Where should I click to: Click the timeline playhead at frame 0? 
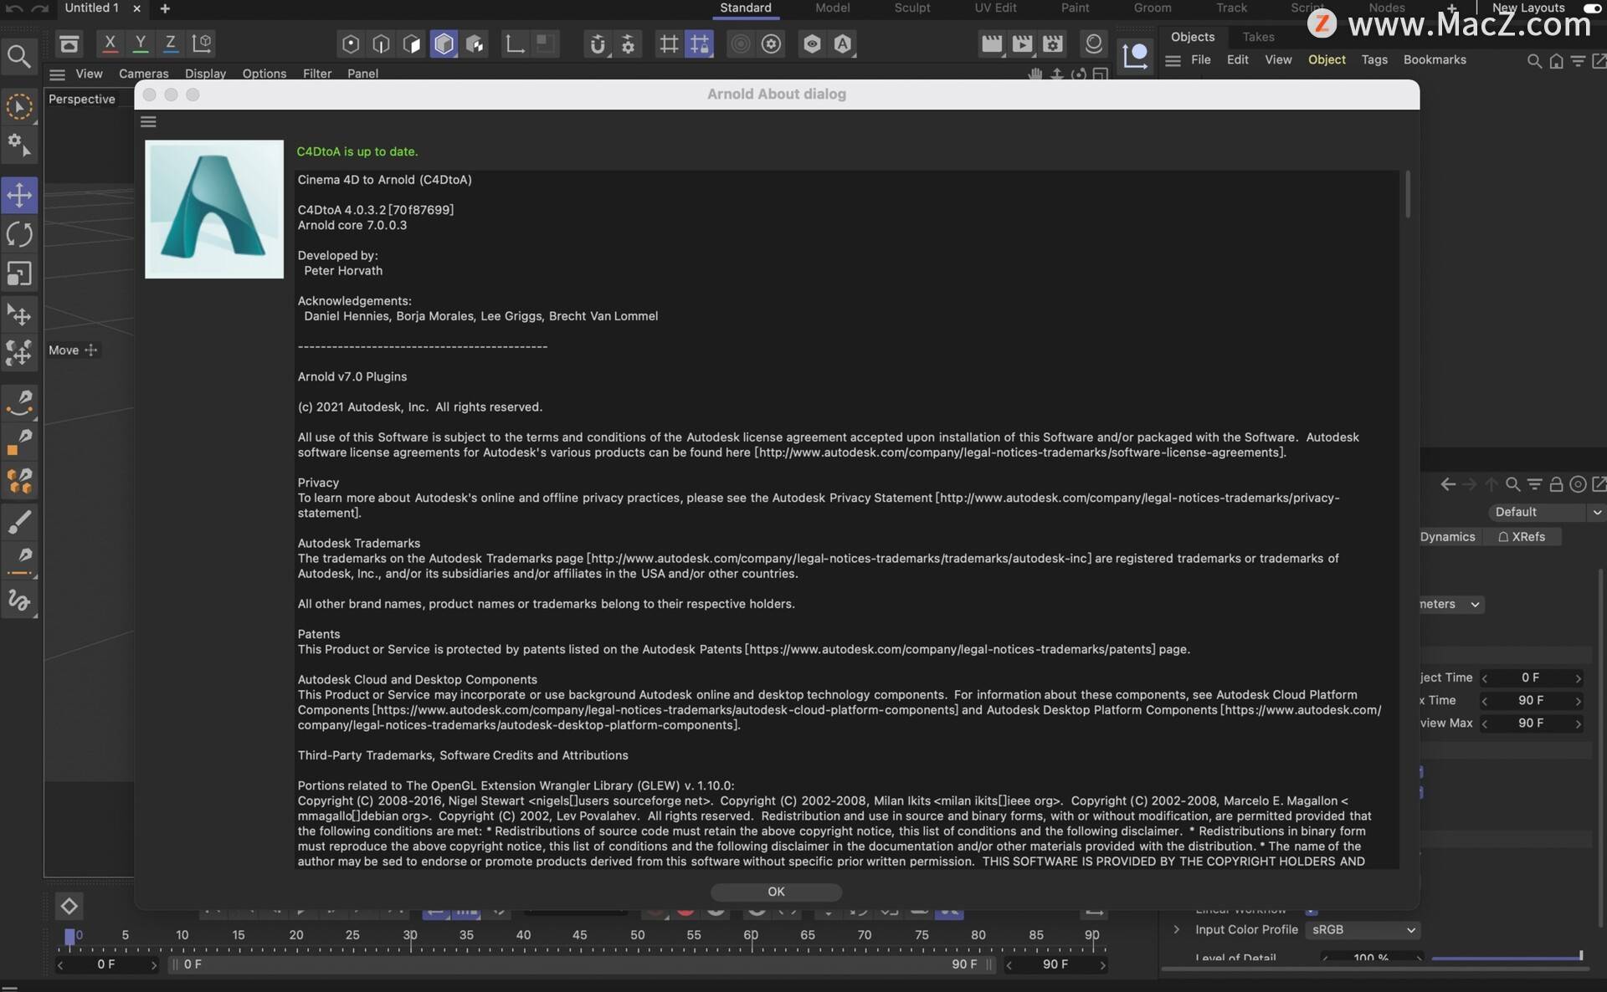[69, 937]
